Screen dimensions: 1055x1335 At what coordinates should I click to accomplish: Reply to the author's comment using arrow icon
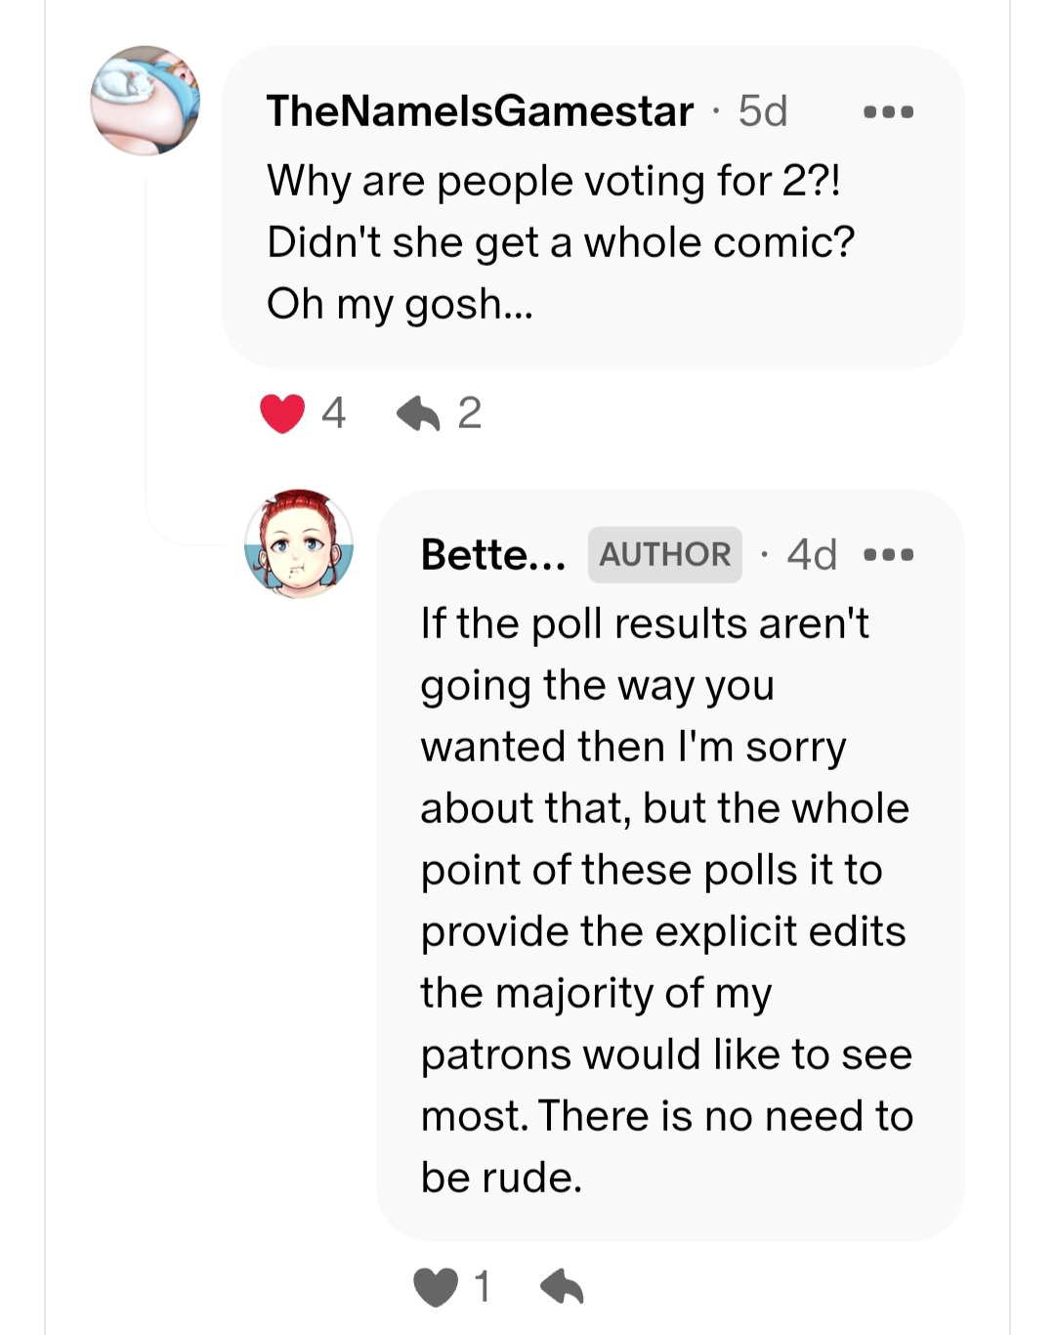pos(563,1287)
